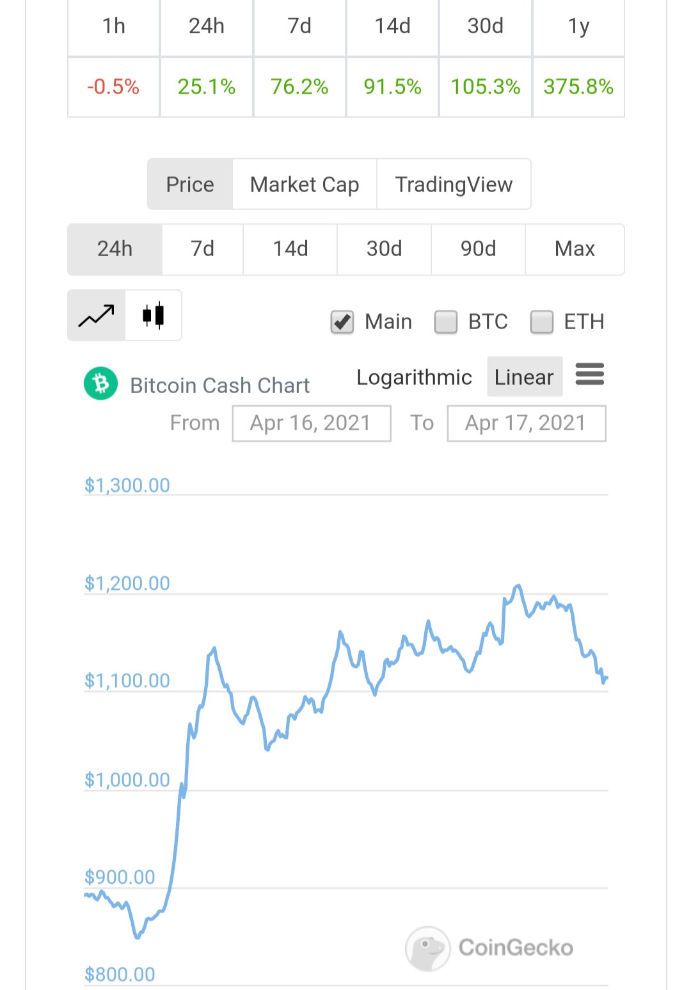
Task: Select the 7d chart range
Action: 203,248
